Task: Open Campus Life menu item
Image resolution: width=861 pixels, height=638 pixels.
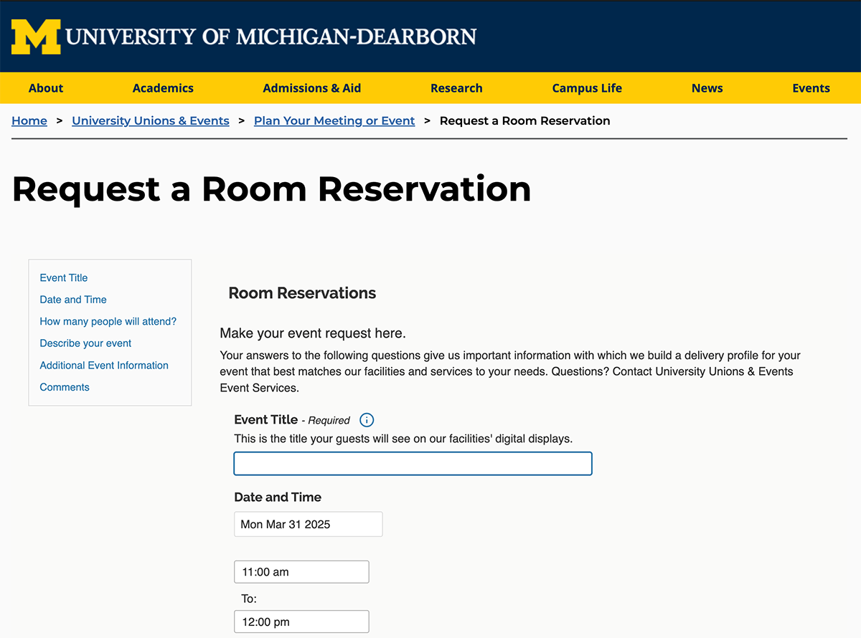Action: pyautogui.click(x=586, y=88)
